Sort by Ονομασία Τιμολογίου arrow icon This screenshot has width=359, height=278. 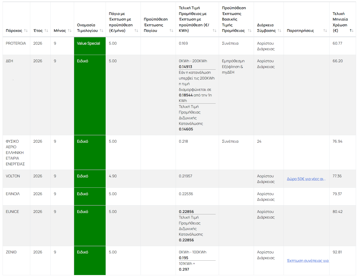[101, 31]
